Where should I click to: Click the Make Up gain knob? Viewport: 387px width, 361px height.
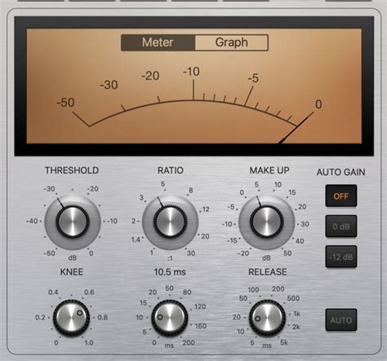(267, 222)
